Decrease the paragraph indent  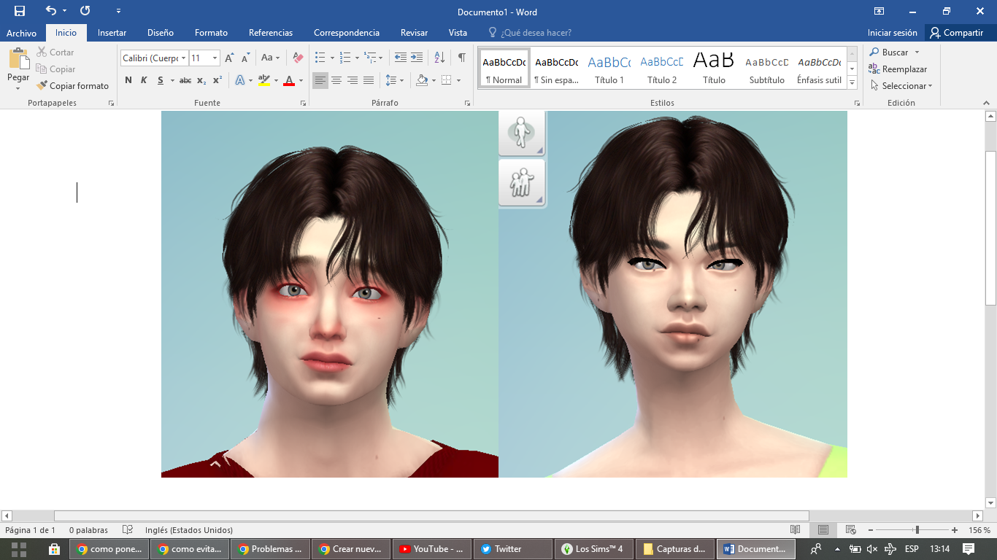[x=400, y=58]
